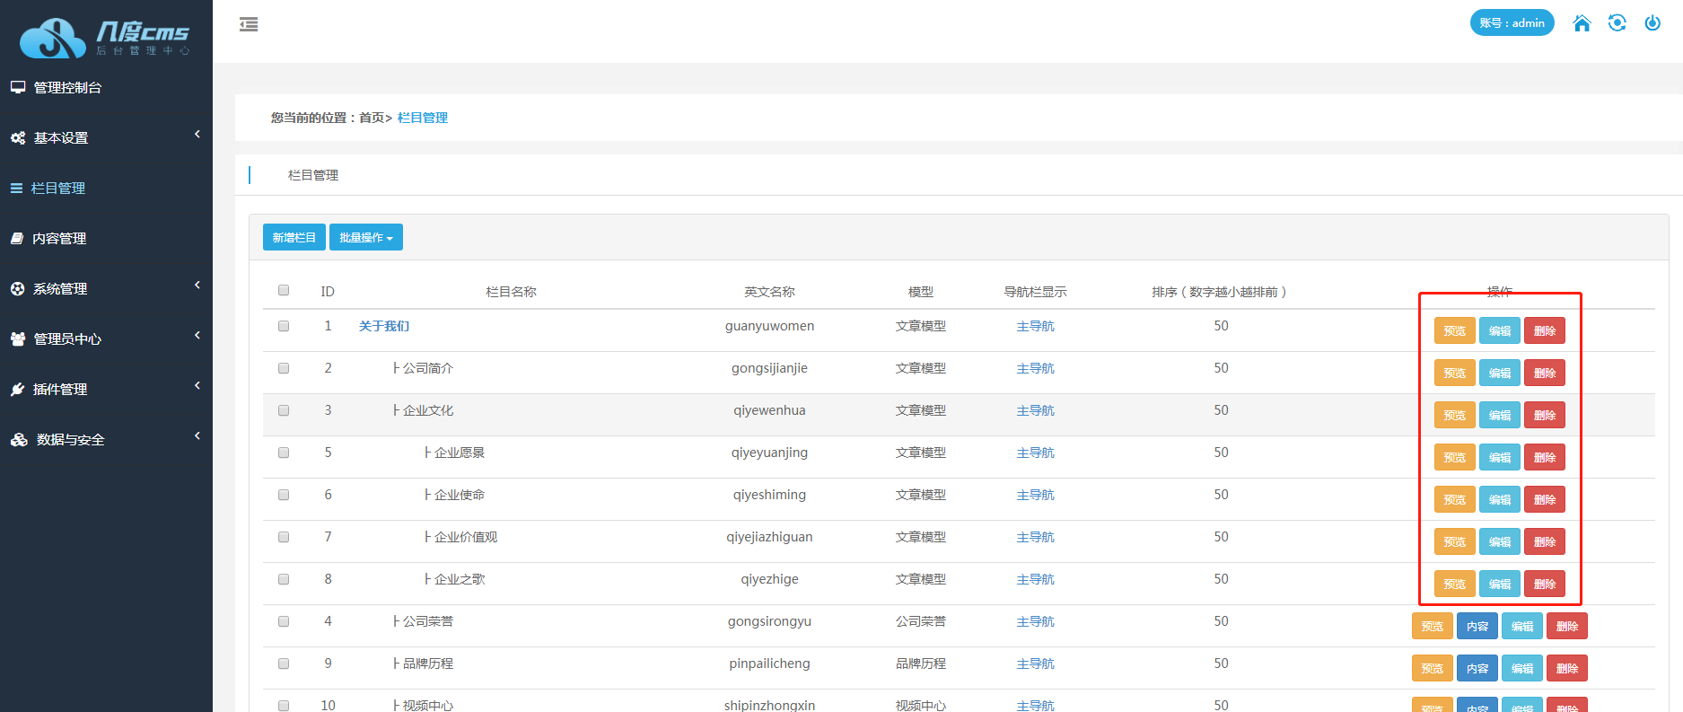Click the text qiyejiazhiguan
Viewport: 1683px width, 712px height.
[x=769, y=537]
